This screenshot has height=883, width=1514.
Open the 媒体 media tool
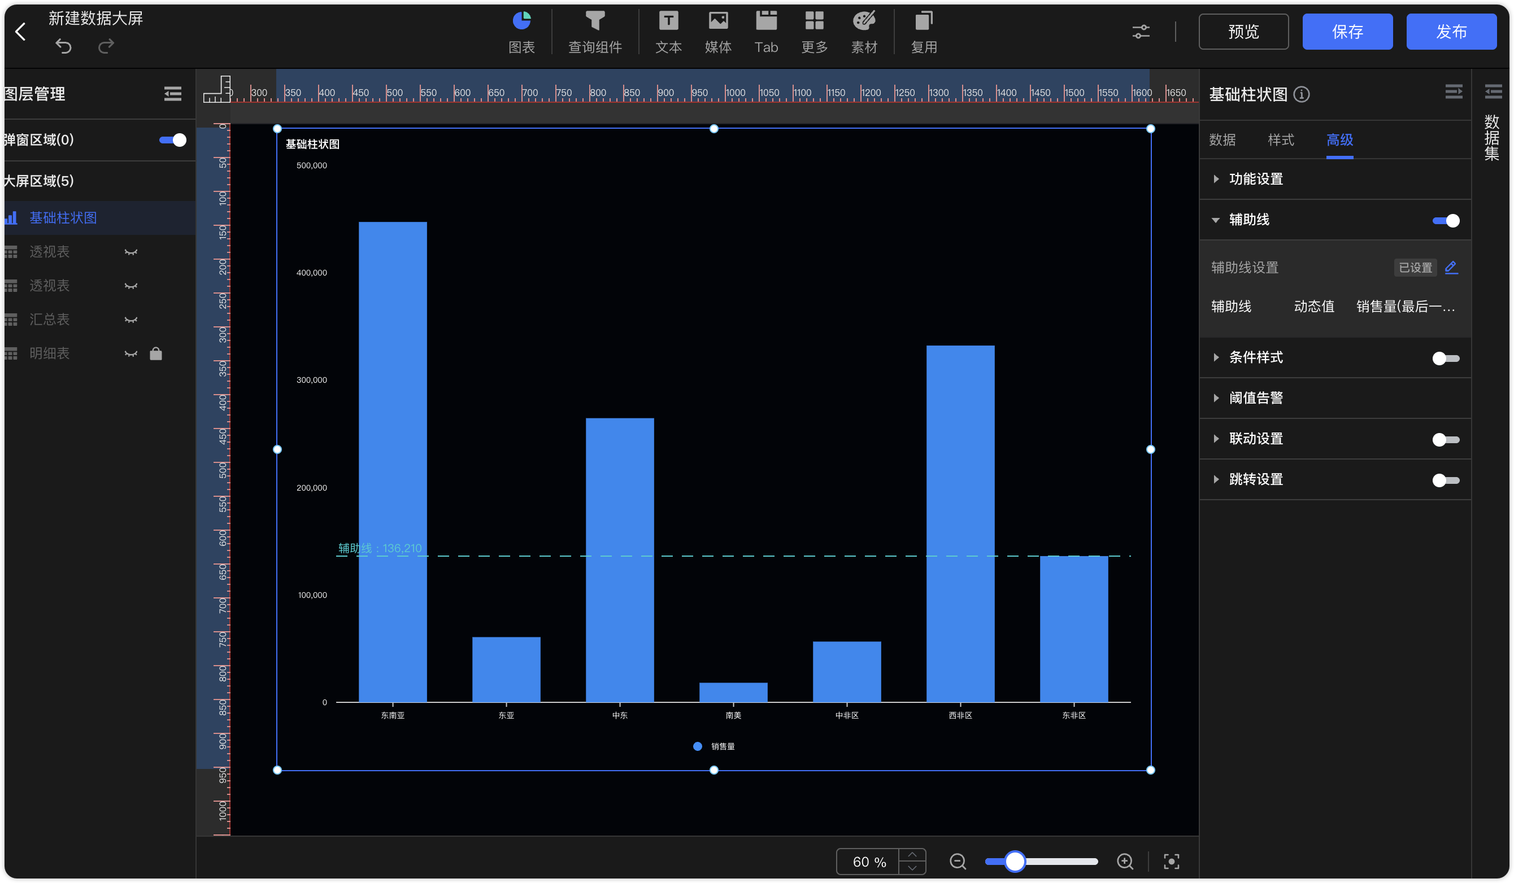(718, 32)
